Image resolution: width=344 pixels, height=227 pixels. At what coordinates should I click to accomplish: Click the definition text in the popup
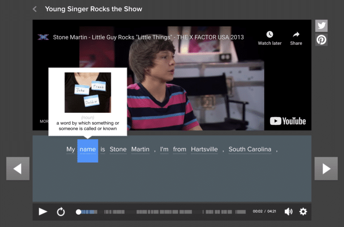88,126
